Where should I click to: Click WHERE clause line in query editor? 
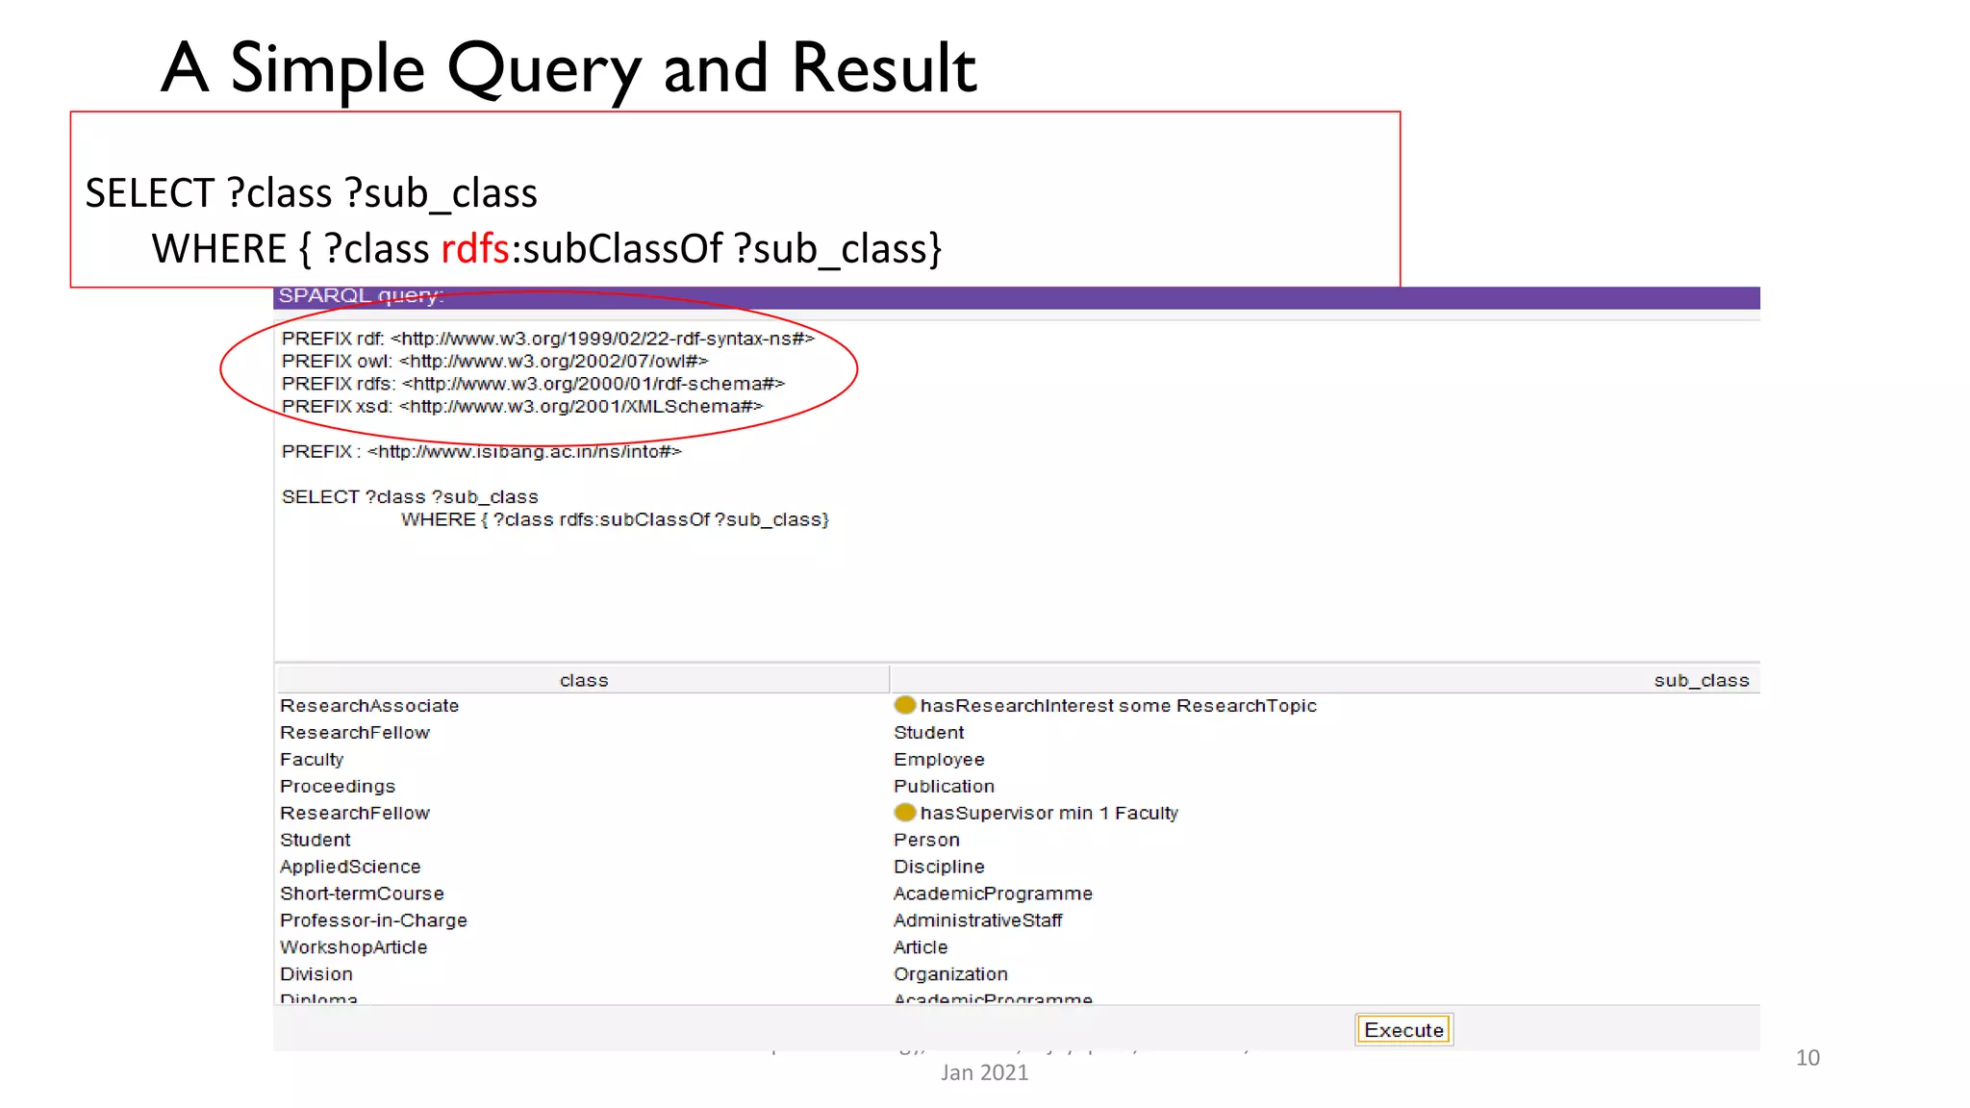[x=615, y=520]
